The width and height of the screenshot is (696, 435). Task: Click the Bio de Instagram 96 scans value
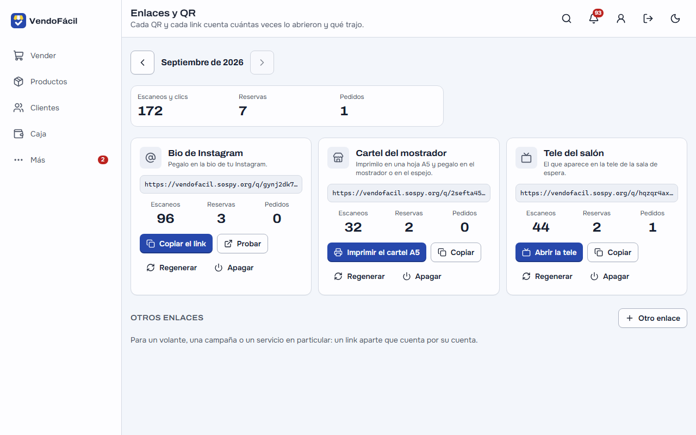pos(165,219)
